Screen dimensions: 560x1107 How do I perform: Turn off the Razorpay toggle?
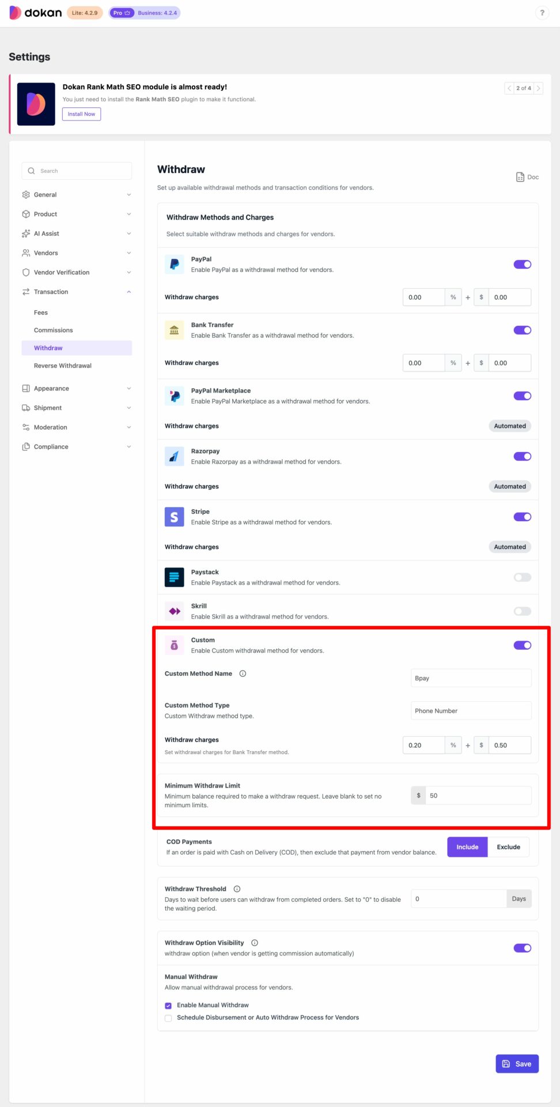point(523,457)
